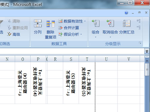Image resolution: width=150 pixels, height=112 pixels.
Task: Expand the Data Validation dropdown arrow
Action: click(x=85, y=21)
